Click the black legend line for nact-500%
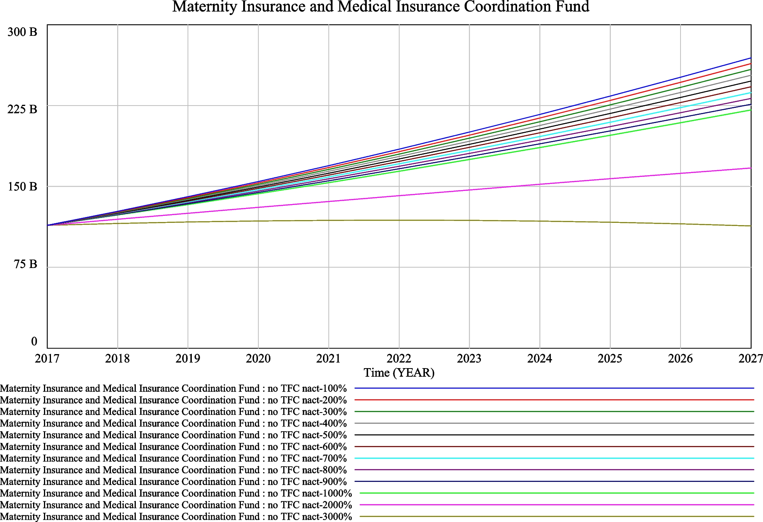 click(554, 435)
